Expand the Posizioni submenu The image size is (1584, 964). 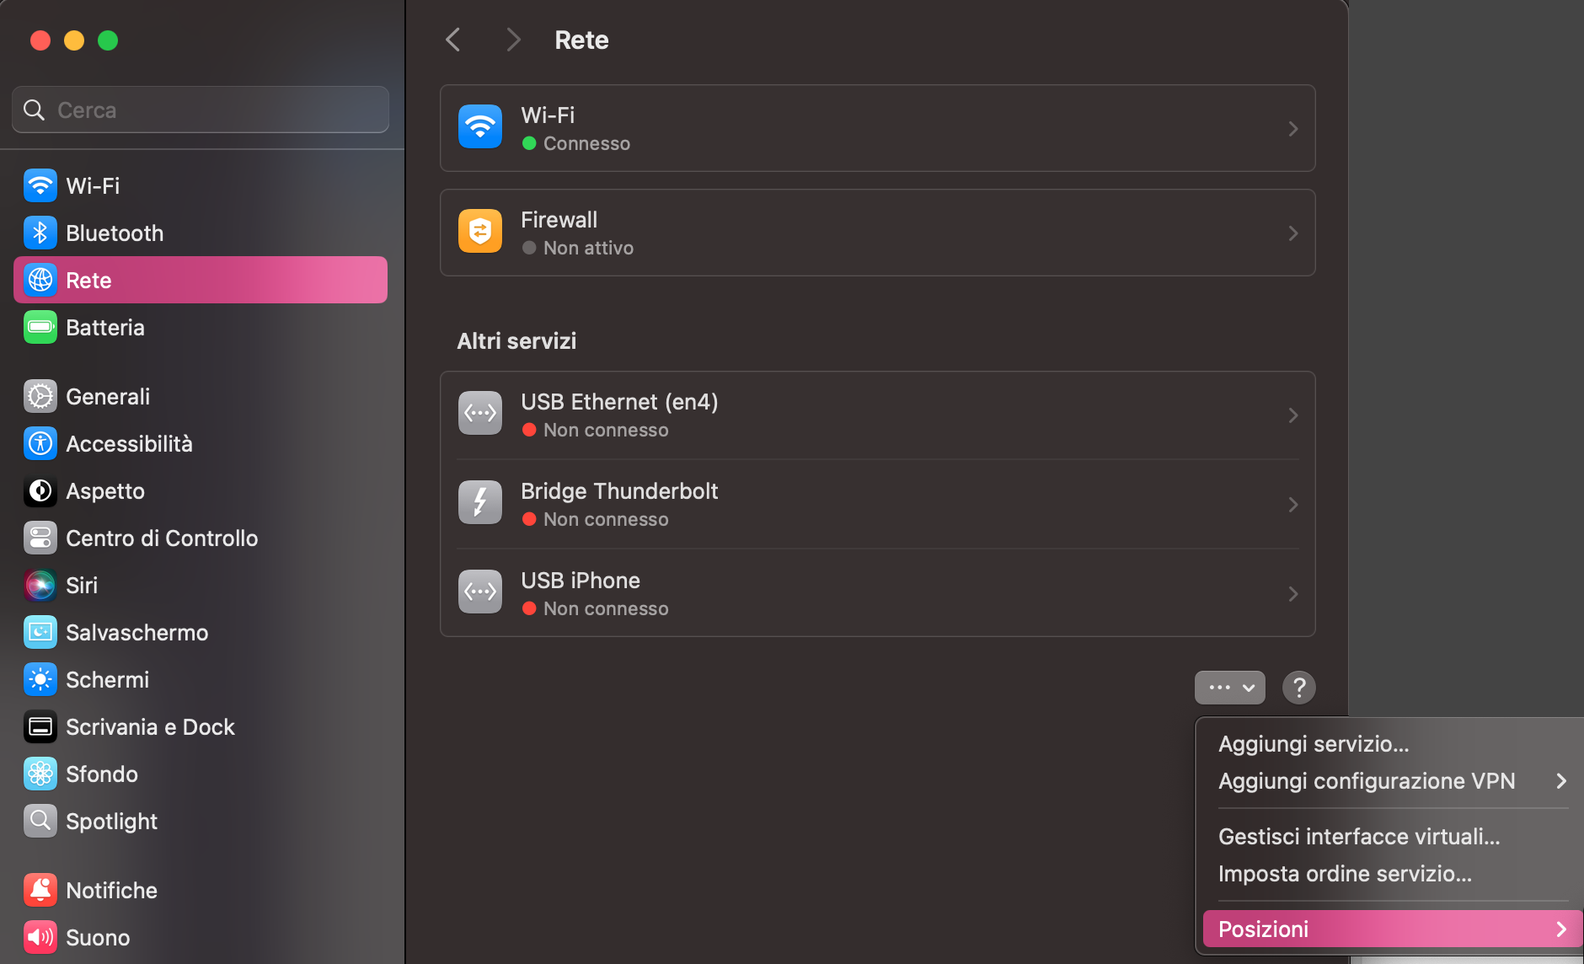point(1348,929)
